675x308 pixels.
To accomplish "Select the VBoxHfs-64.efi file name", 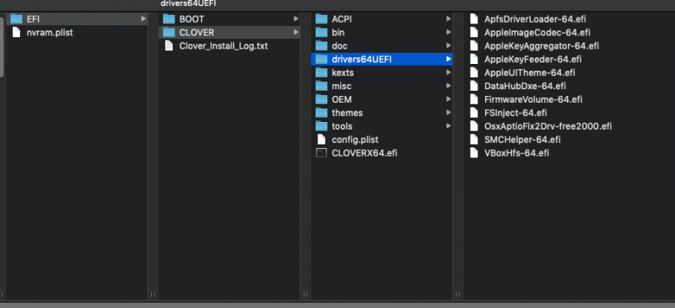I will (516, 153).
